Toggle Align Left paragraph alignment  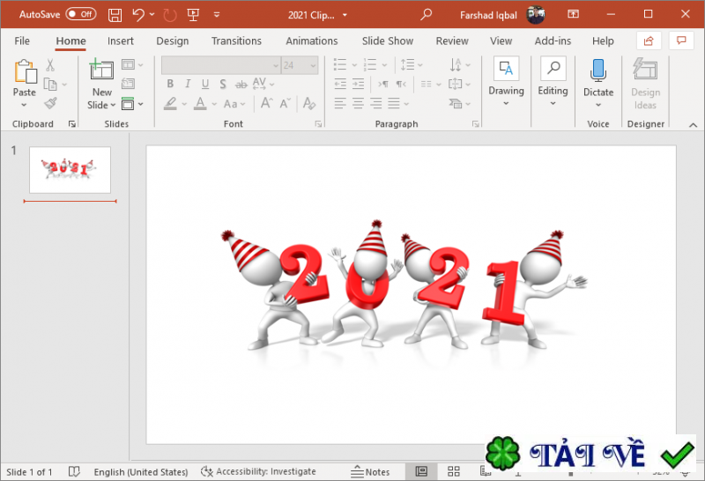coord(340,103)
